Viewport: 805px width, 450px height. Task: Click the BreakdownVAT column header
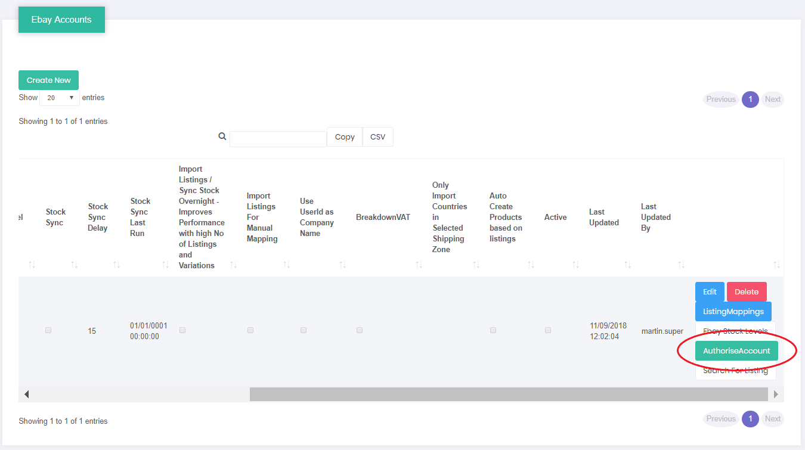tap(383, 217)
